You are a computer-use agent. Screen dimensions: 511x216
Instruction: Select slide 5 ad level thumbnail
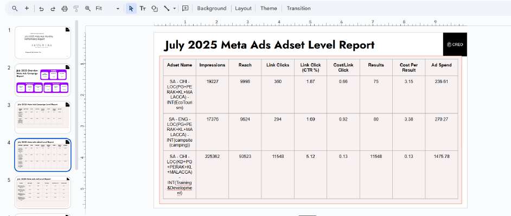[43, 193]
